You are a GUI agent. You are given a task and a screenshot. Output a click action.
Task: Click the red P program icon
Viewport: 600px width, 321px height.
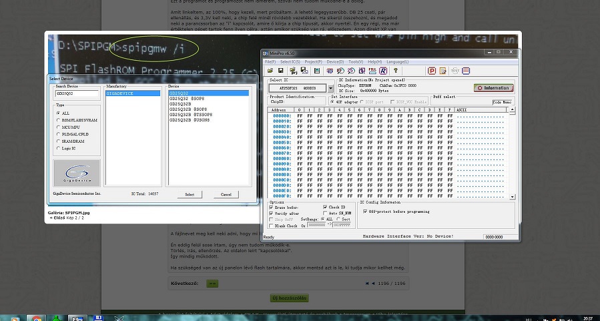click(432, 71)
